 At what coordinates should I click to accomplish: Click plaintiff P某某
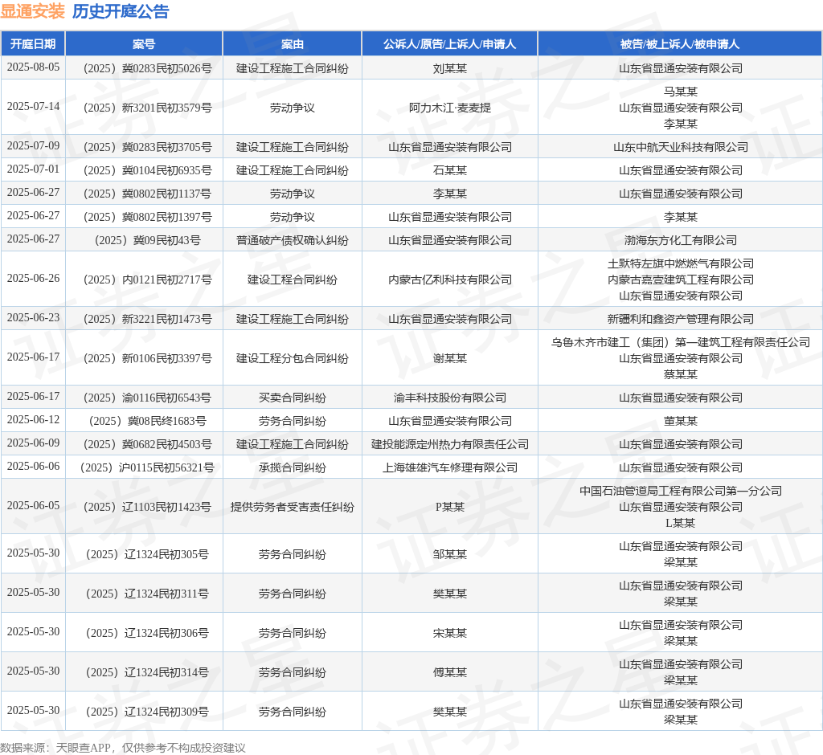pyautogui.click(x=450, y=507)
